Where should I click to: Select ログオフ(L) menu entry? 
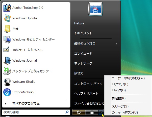click(x=120, y=84)
